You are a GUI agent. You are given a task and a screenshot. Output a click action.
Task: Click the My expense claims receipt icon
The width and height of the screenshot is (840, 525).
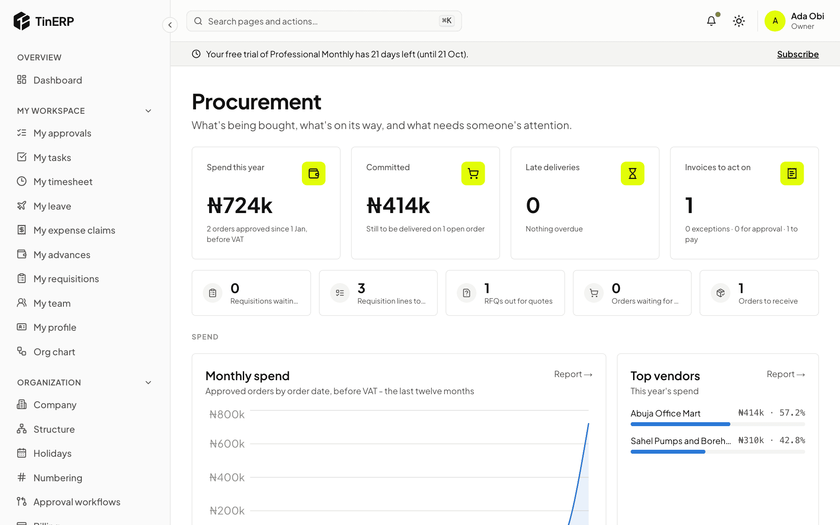click(21, 230)
